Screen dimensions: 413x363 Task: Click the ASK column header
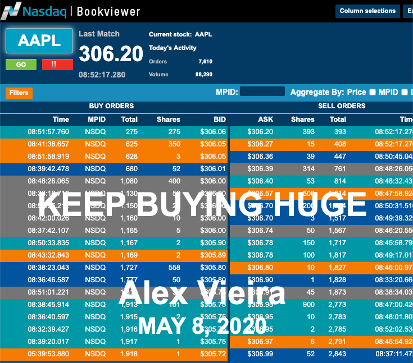pyautogui.click(x=265, y=120)
